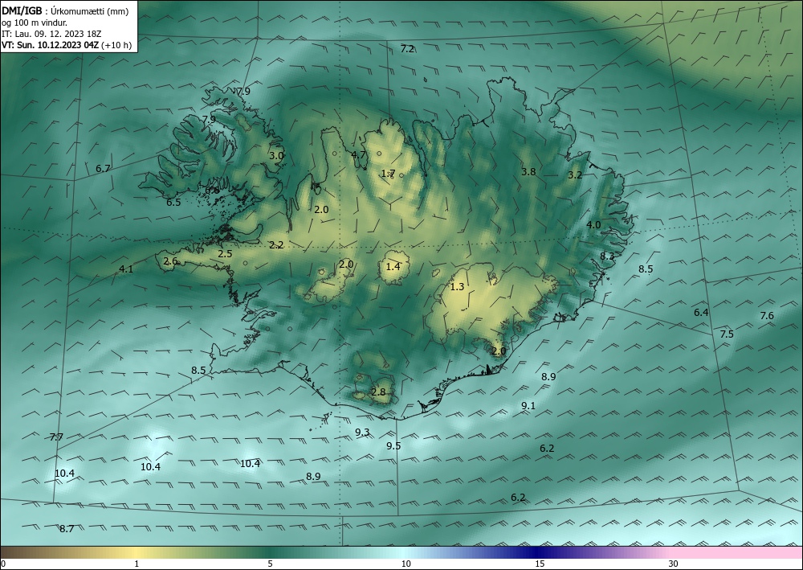Click the 'IT: Lau. 09. 12. 2023 18Z' line
The image size is (803, 570).
pyautogui.click(x=51, y=34)
